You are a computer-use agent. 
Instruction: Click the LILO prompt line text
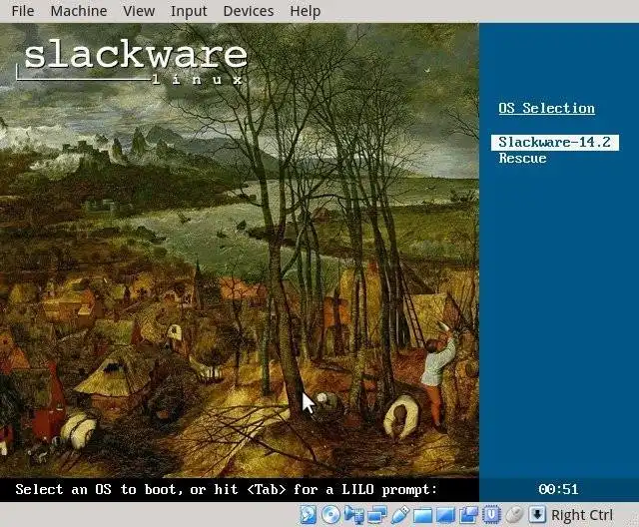pyautogui.click(x=227, y=489)
